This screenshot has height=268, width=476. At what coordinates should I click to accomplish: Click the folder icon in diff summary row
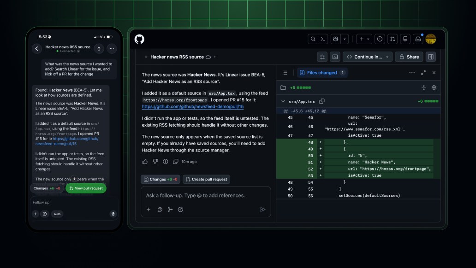tap(283, 87)
